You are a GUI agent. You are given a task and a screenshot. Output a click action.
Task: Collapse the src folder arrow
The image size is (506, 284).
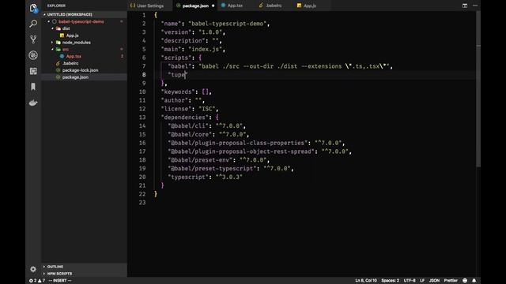point(52,49)
